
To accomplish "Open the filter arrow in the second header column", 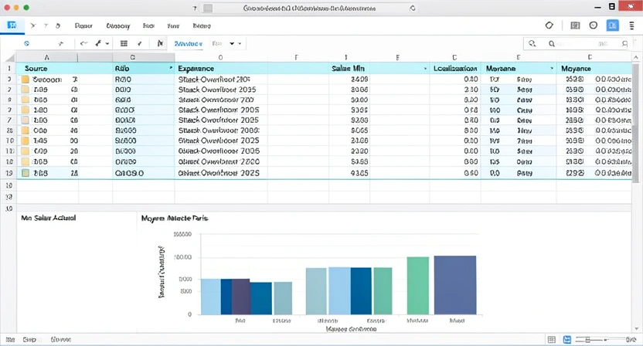I will click(171, 69).
